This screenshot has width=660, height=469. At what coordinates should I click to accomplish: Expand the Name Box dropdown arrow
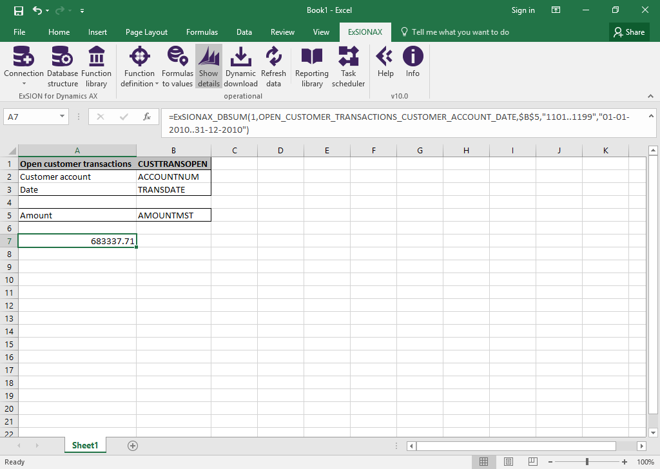(x=62, y=117)
